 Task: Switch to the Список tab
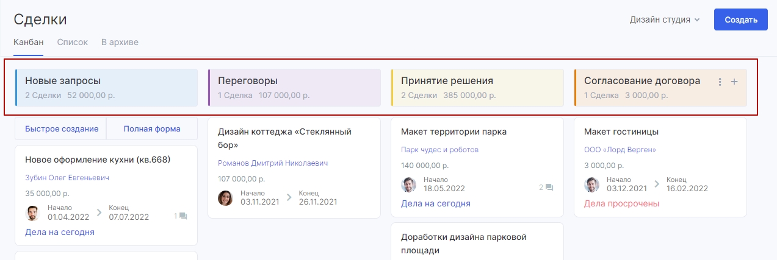click(73, 43)
